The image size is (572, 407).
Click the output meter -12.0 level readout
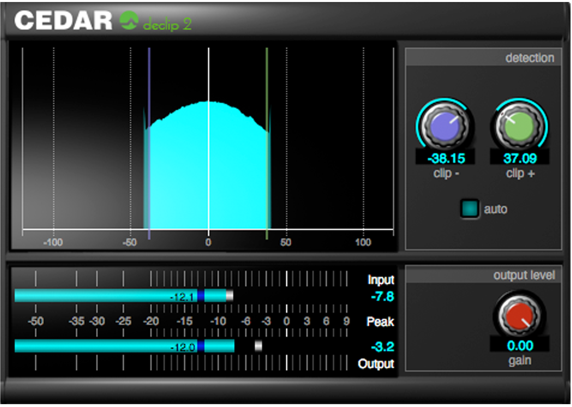[x=183, y=347]
